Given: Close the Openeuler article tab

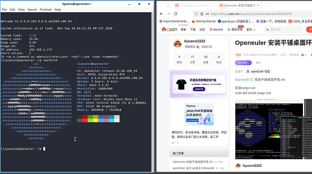Looking at the screenshot, I should [x=258, y=5].
